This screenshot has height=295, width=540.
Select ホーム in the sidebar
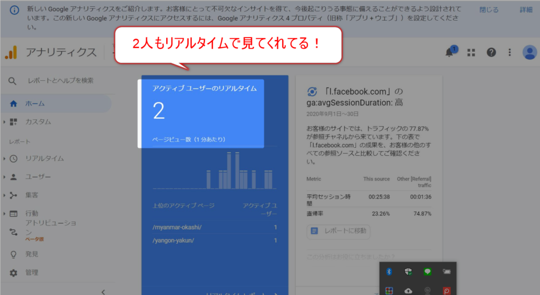[35, 103]
